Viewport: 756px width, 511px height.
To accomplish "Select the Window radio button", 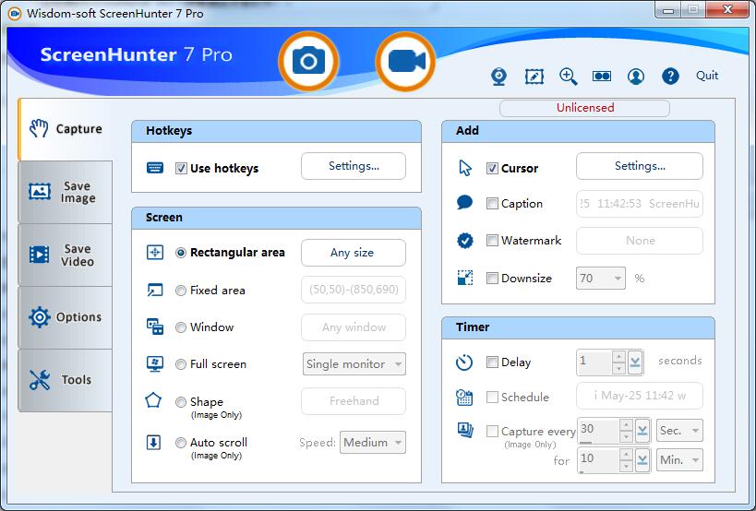I will 181,327.
